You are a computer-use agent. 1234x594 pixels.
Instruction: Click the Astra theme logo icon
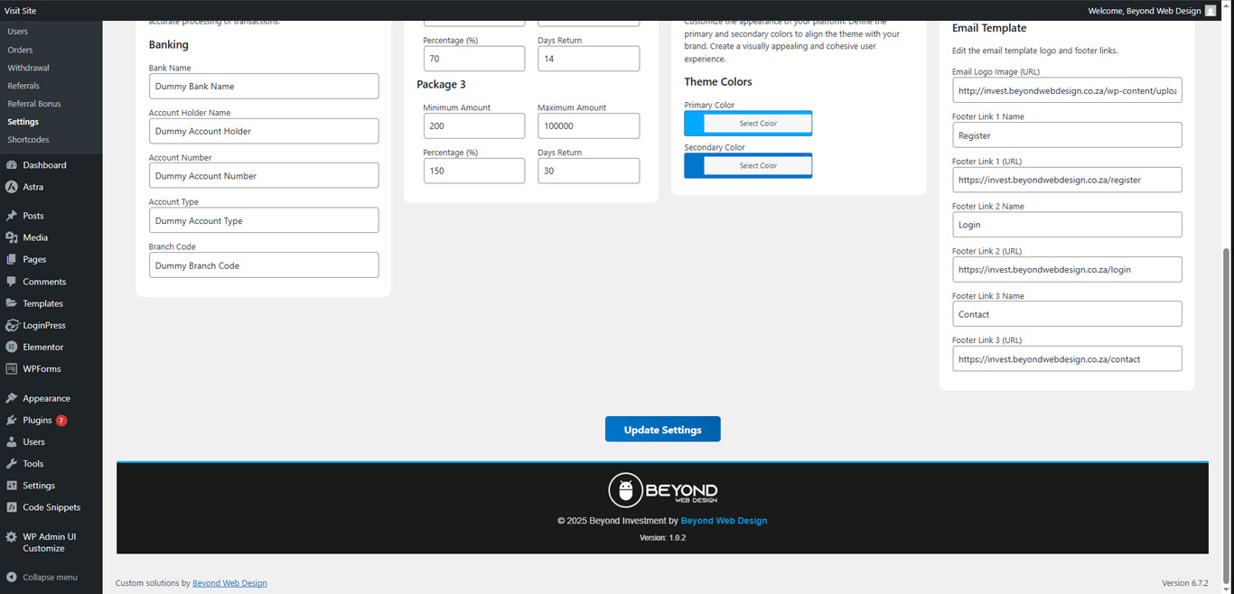tap(11, 187)
